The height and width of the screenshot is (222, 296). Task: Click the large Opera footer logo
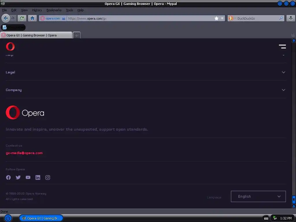tap(25, 112)
